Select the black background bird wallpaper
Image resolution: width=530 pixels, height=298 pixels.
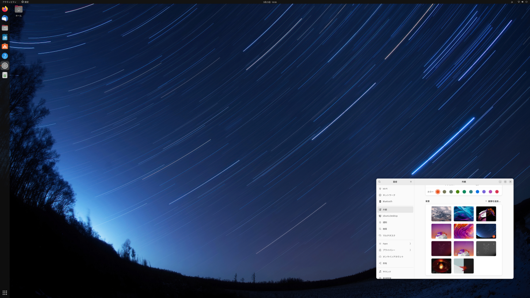point(486,214)
